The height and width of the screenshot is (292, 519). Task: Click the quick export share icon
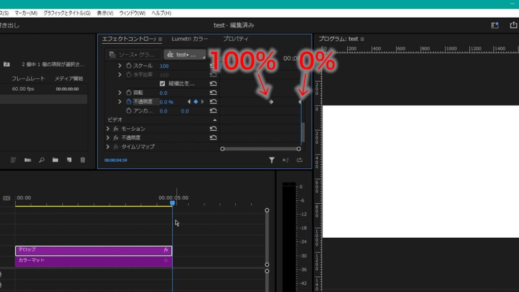[x=513, y=25]
